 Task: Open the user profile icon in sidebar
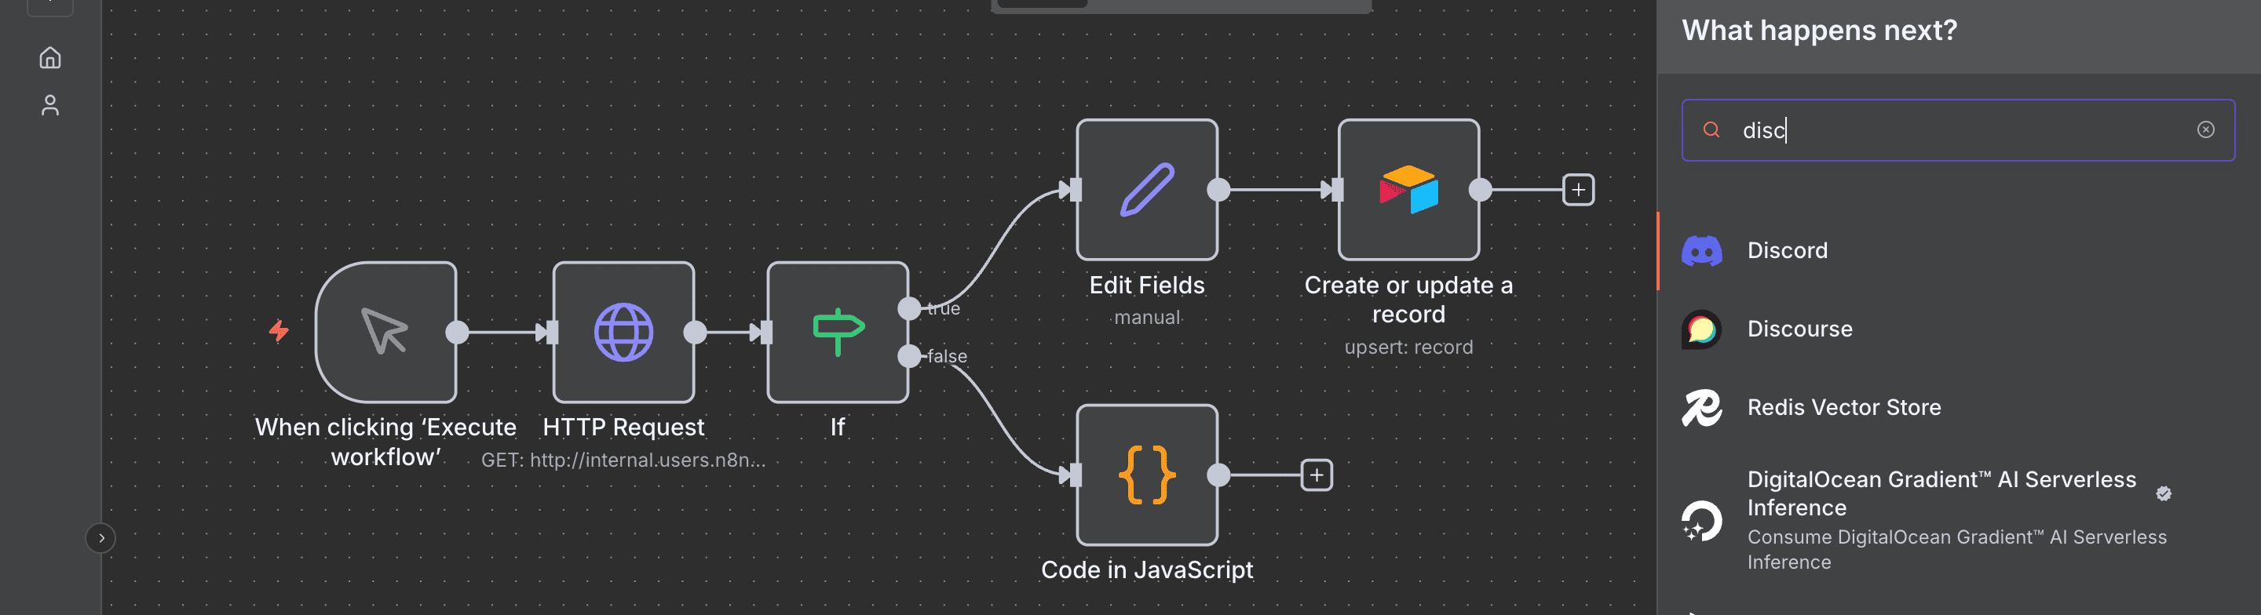coord(50,105)
